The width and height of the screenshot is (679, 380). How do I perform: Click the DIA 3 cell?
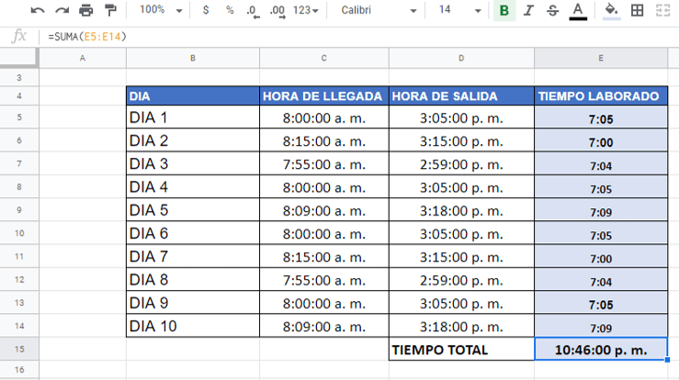click(193, 163)
